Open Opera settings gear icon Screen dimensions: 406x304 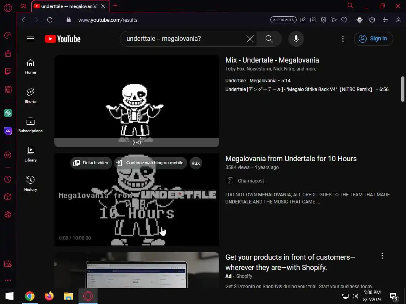(x=8, y=215)
